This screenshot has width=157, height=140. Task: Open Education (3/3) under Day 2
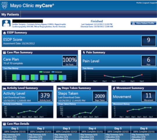coord(35,137)
